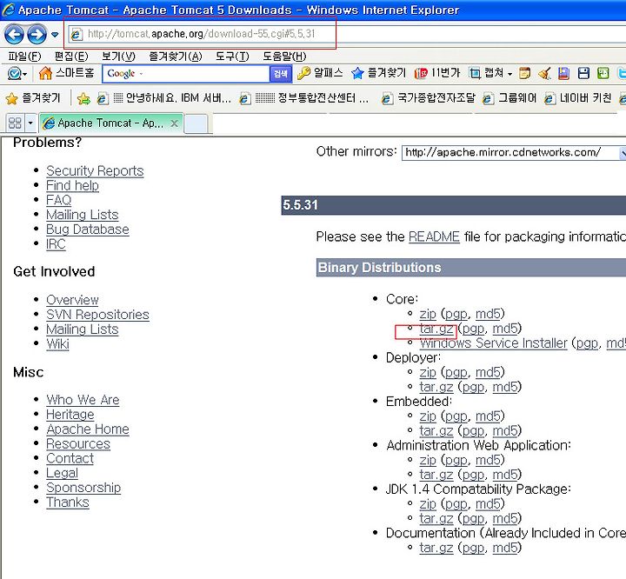The image size is (626, 579).
Task: Open the FAQ link
Action: (59, 200)
